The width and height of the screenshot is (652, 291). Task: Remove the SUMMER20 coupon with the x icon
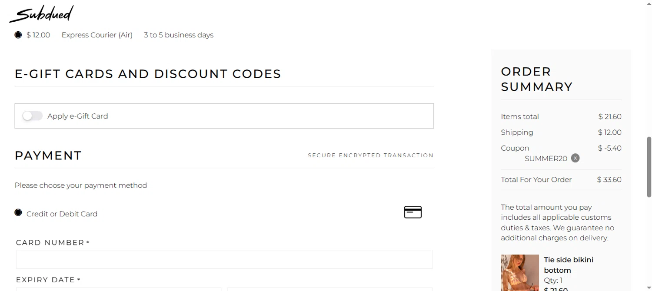pos(575,158)
